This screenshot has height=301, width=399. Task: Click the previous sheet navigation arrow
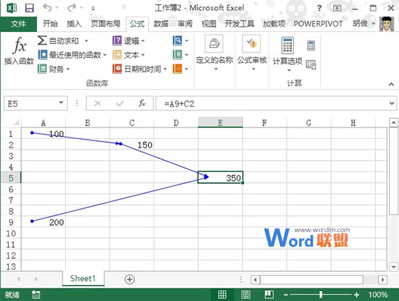[19, 279]
